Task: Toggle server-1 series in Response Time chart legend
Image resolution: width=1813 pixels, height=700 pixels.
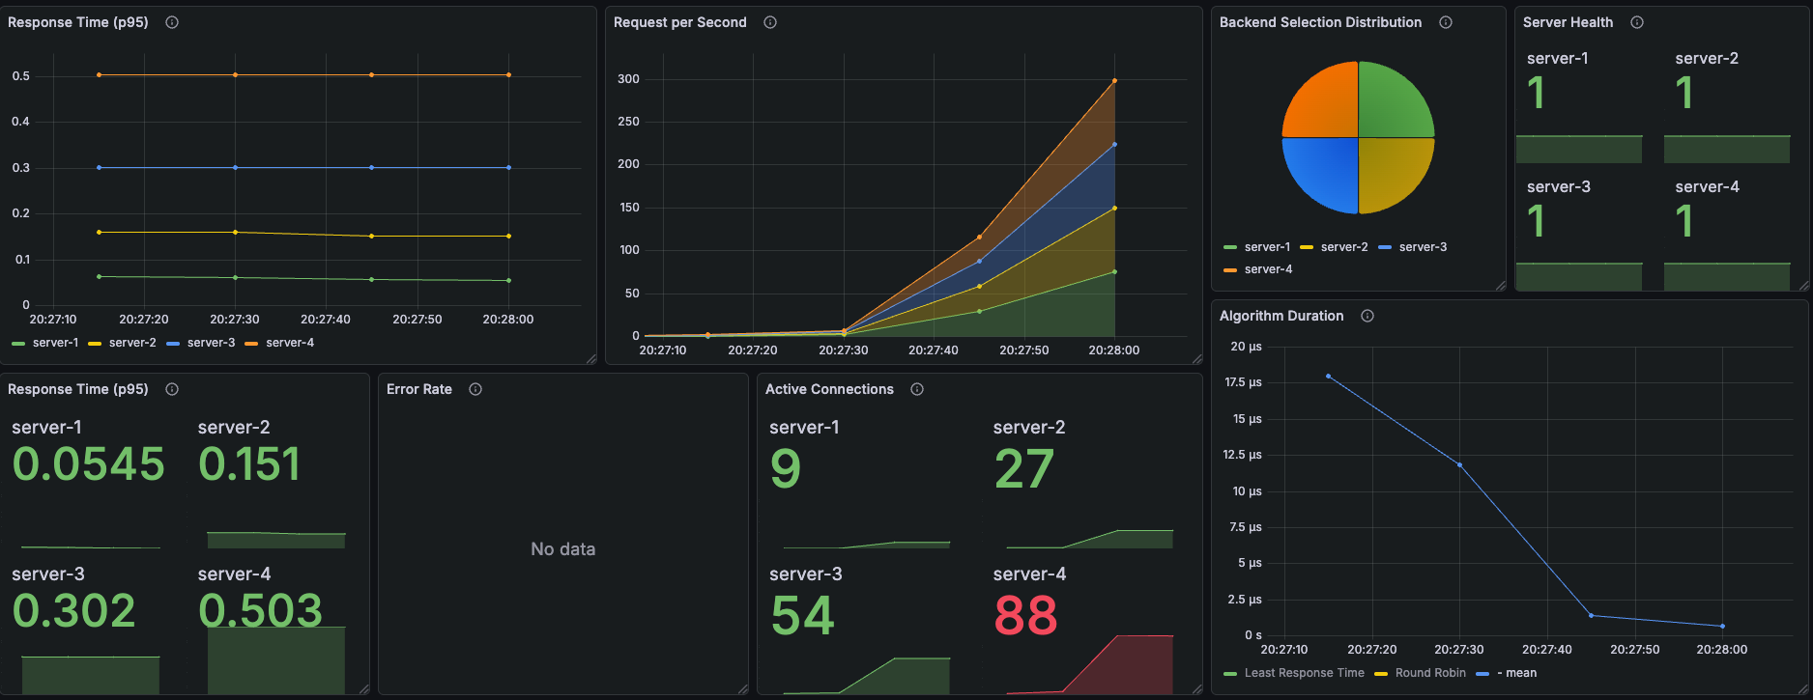Action: click(x=55, y=343)
